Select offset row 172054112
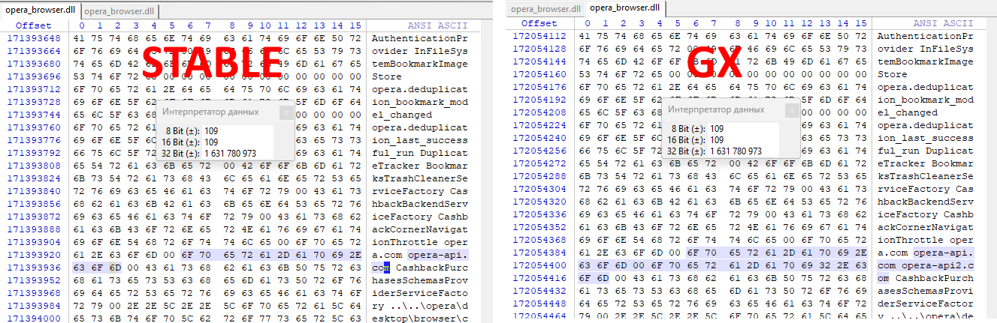997x323 pixels. point(539,36)
